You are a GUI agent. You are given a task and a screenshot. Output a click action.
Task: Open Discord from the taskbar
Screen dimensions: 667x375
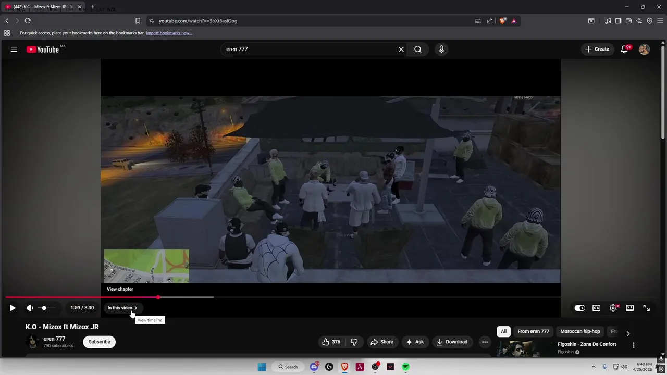[x=314, y=367]
